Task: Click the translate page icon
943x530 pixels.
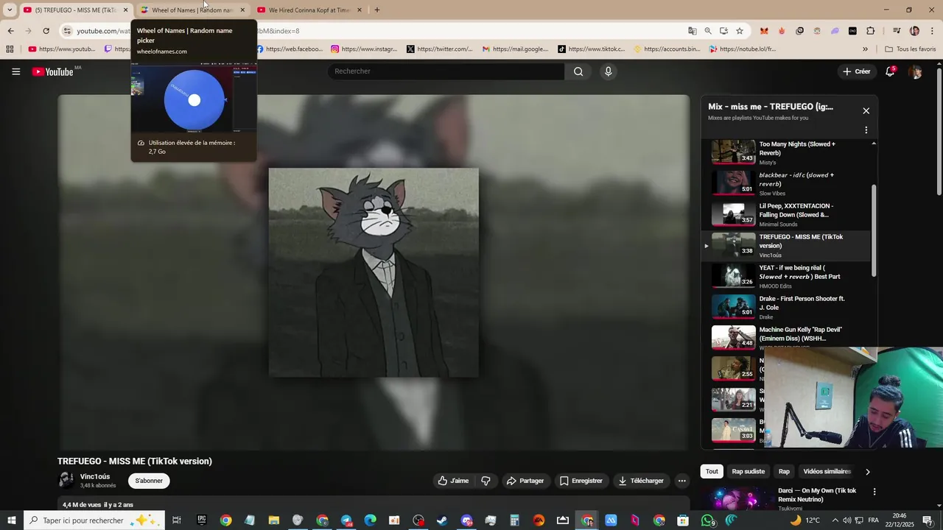Action: tap(693, 31)
